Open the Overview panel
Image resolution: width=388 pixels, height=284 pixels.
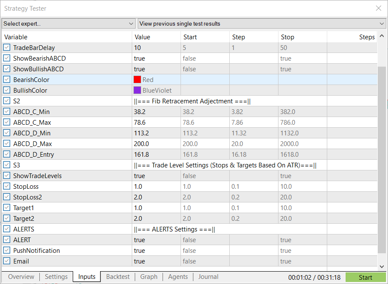(21, 277)
